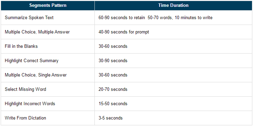Click the 30-90 seconds duration cell
This screenshot has width=253, height=126.
click(x=173, y=61)
